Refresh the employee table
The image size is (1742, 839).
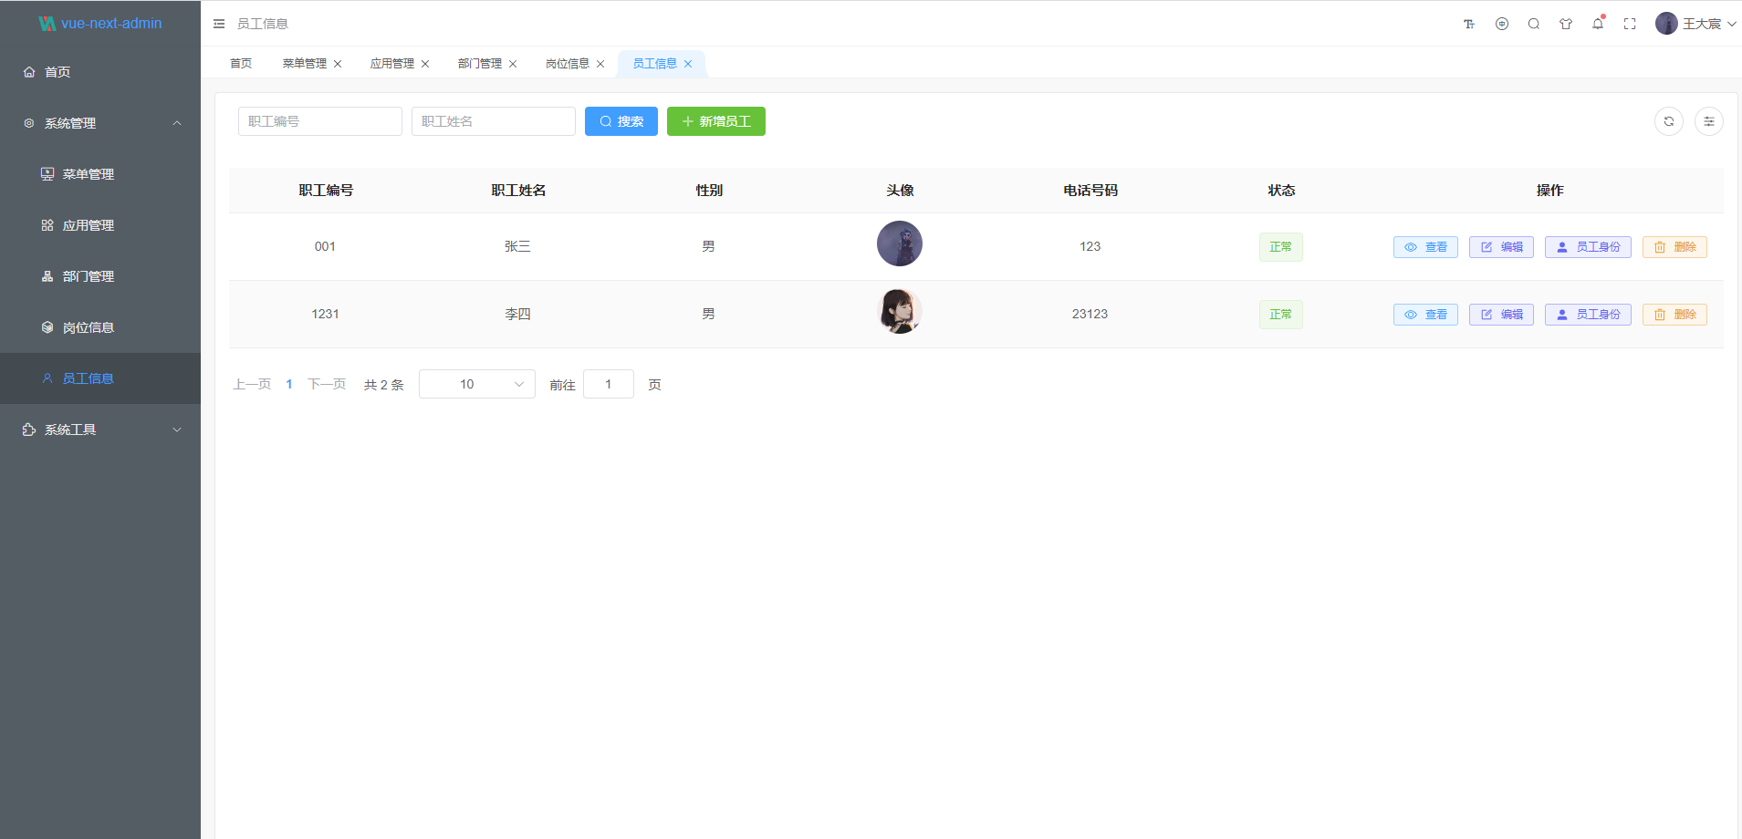pos(1668,121)
